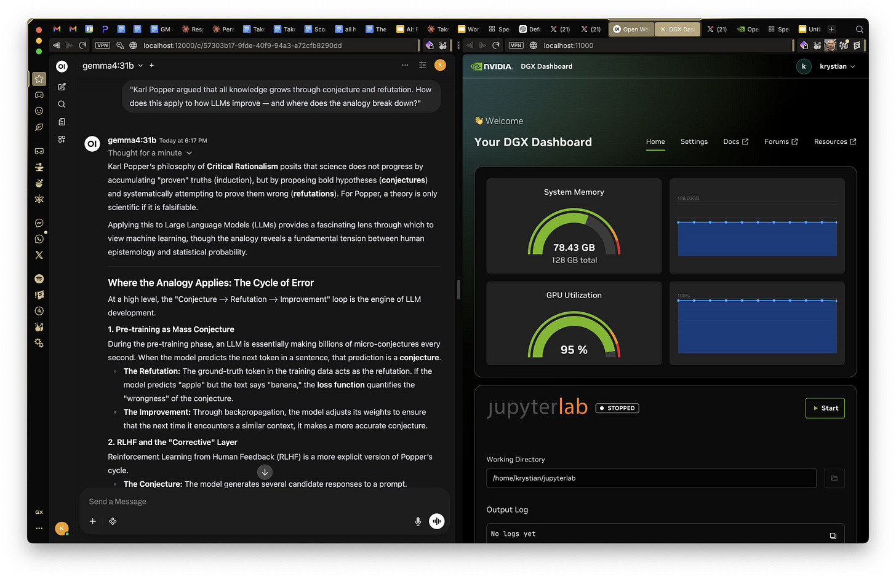This screenshot has width=896, height=579.
Task: Click the VPN badge in DGX address bar
Action: point(516,45)
